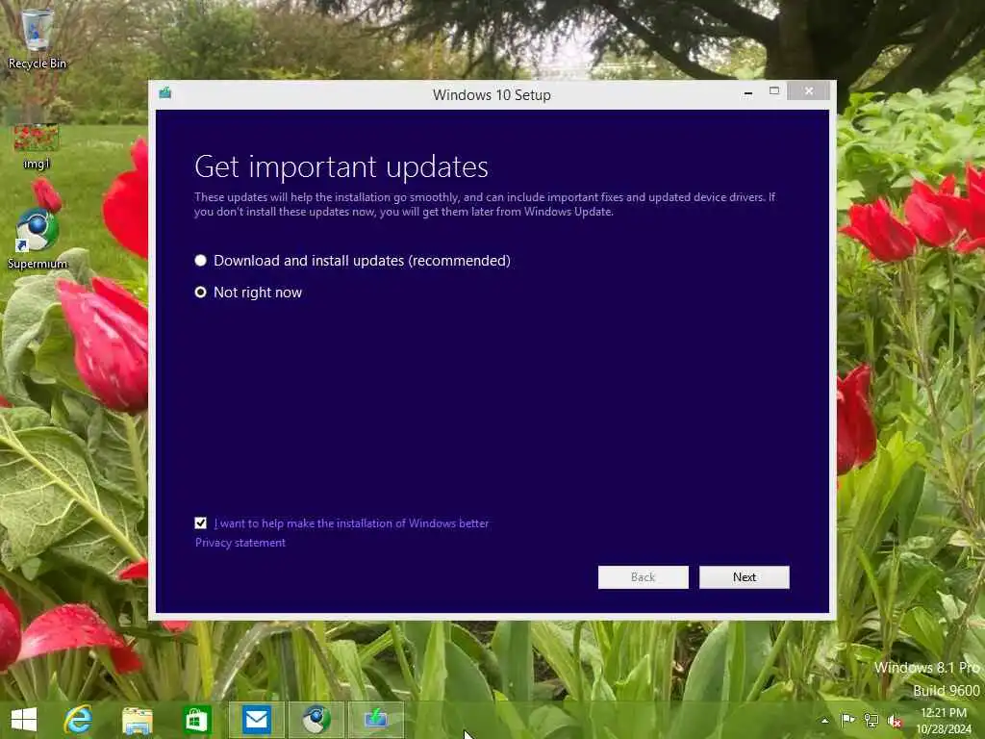Open the Mail app on taskbar
The image size is (985, 739).
(256, 720)
